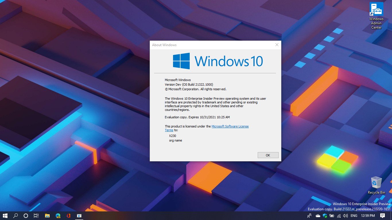Open the Microsoft Software License link

tap(230, 126)
